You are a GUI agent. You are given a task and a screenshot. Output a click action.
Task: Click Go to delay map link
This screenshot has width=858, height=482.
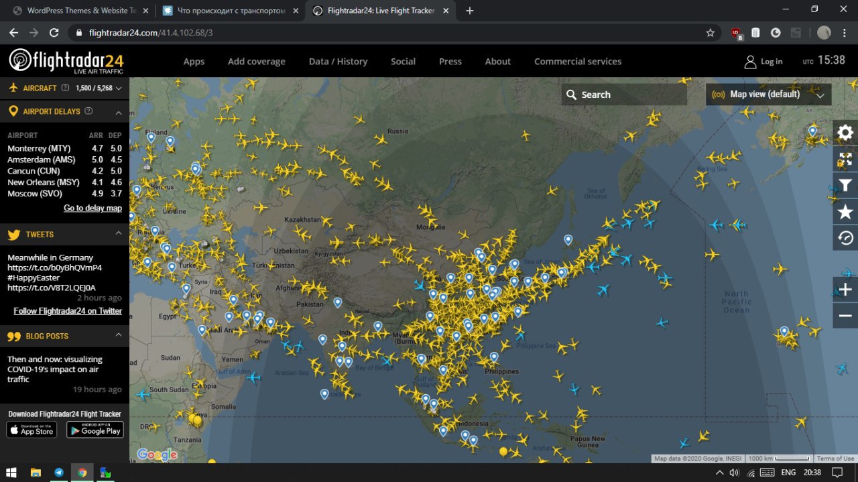(93, 208)
